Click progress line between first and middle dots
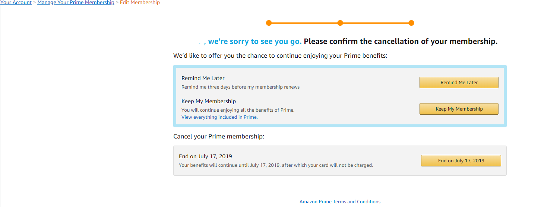The image size is (538, 207). click(x=304, y=23)
